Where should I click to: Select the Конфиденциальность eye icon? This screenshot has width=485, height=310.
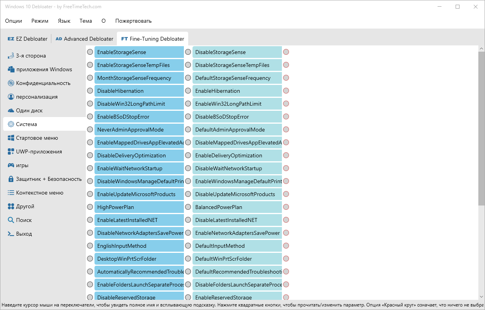tap(11, 83)
